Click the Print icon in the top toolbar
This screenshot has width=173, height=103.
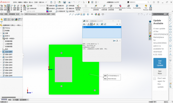(69, 2)
